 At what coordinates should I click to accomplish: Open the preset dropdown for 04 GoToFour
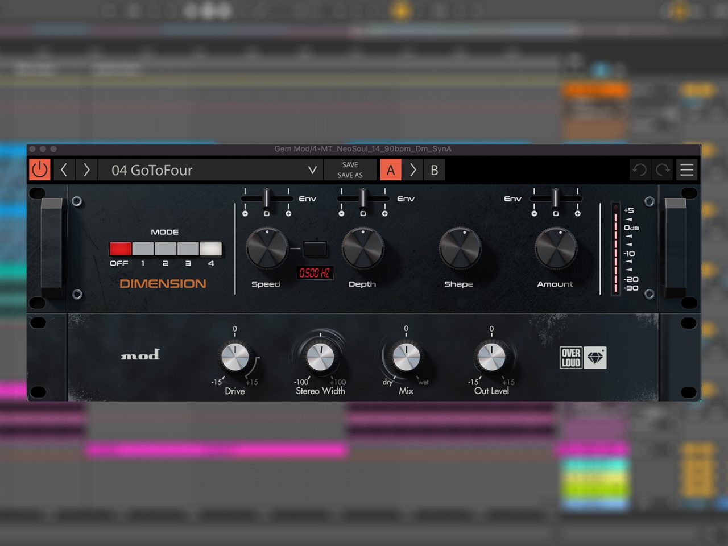pos(312,170)
